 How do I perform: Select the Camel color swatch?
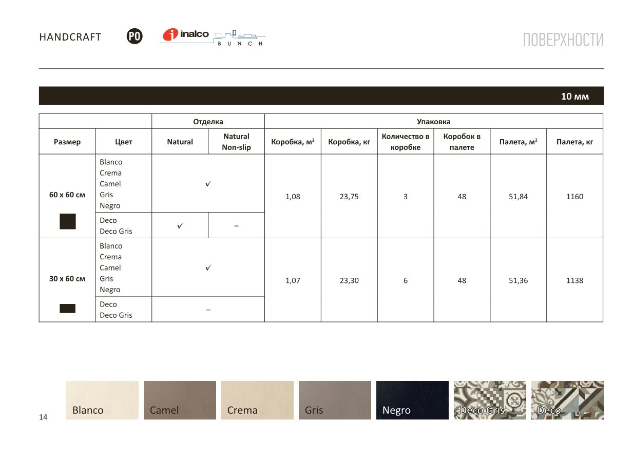[x=180, y=400]
